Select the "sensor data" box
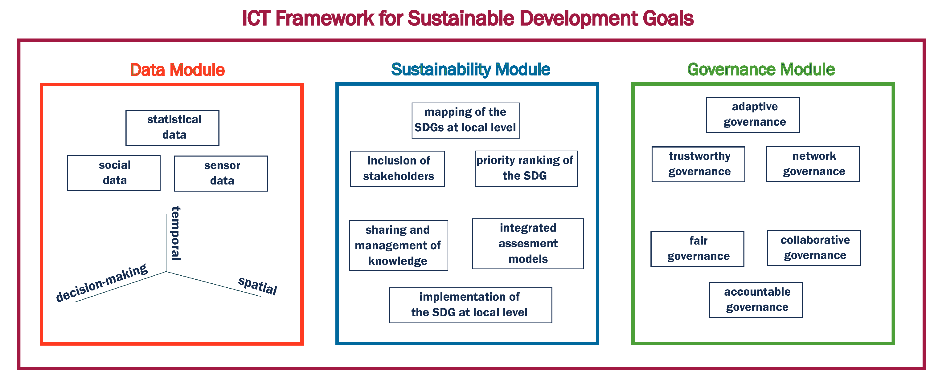The image size is (938, 381). pos(221,173)
